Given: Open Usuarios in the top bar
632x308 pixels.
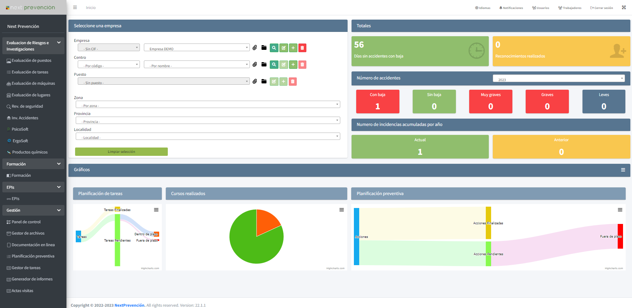Looking at the screenshot, I should [541, 8].
